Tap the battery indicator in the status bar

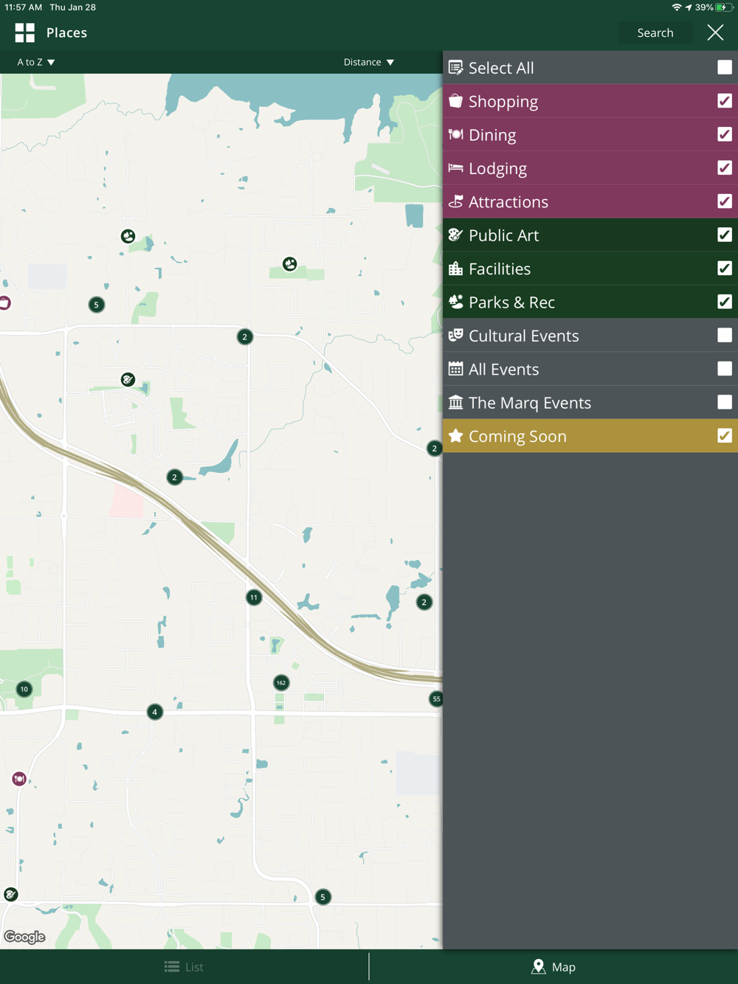pyautogui.click(x=723, y=7)
